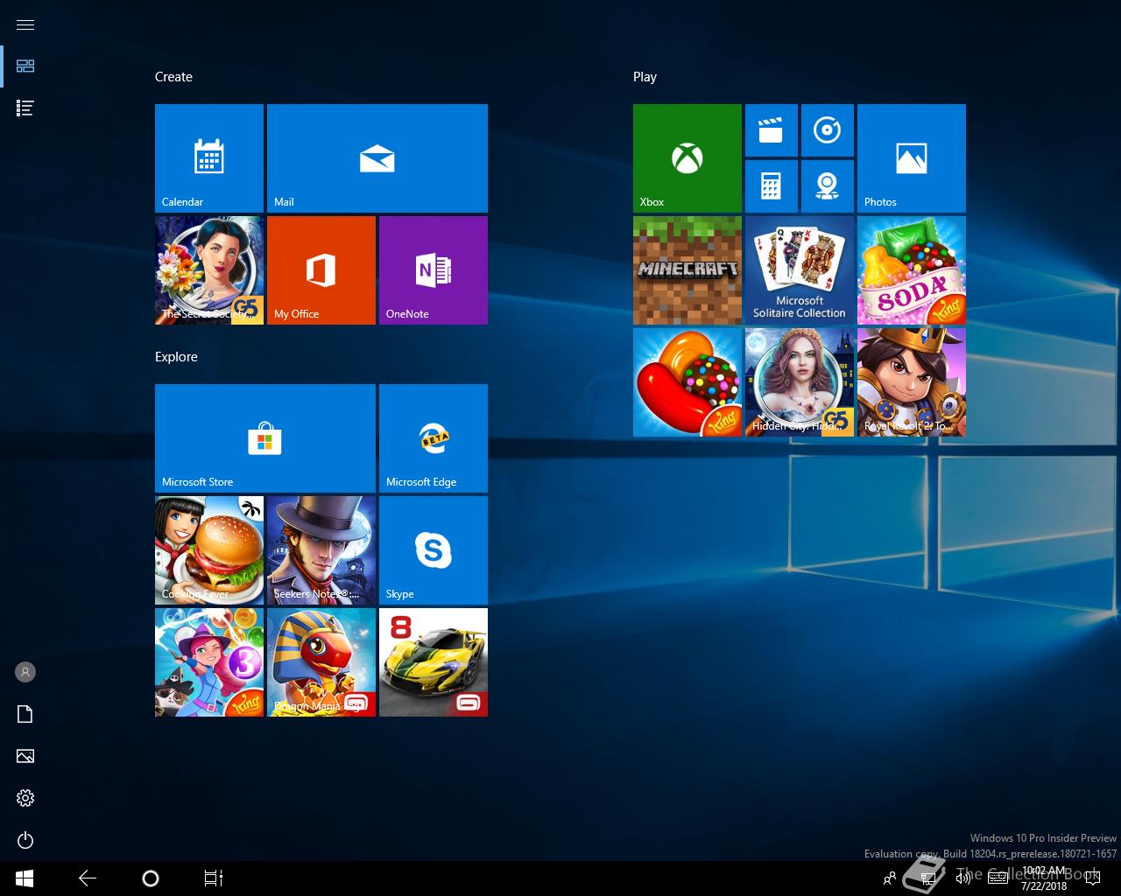Open the Seekers Notes game tile
Image resolution: width=1121 pixels, height=896 pixels.
tap(321, 550)
